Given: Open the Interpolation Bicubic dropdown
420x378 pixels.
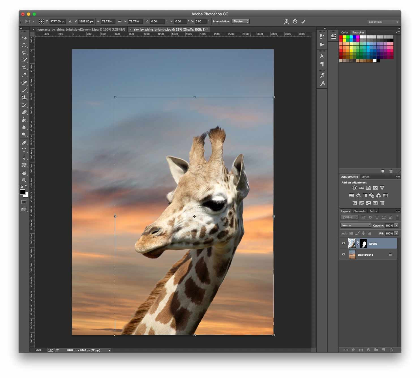Looking at the screenshot, I should tap(240, 22).
